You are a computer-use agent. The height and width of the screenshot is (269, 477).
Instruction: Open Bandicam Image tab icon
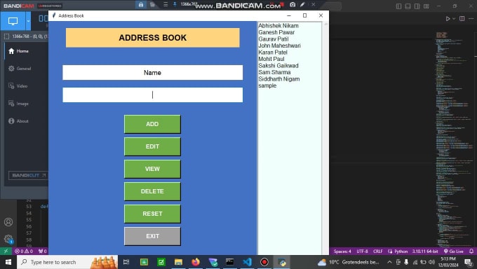pyautogui.click(x=11, y=104)
